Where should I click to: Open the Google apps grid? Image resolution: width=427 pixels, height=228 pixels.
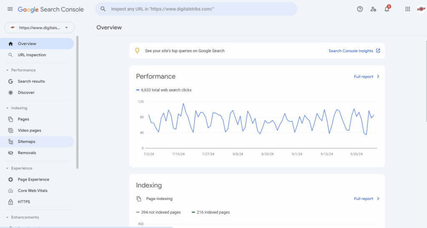coord(407,9)
